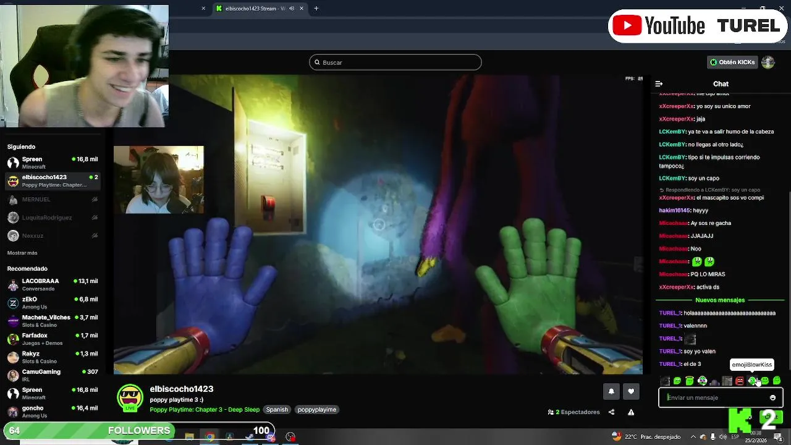Screen dimensions: 791x445
Task: Click the Enviar un mensaje input box
Action: [x=721, y=397]
